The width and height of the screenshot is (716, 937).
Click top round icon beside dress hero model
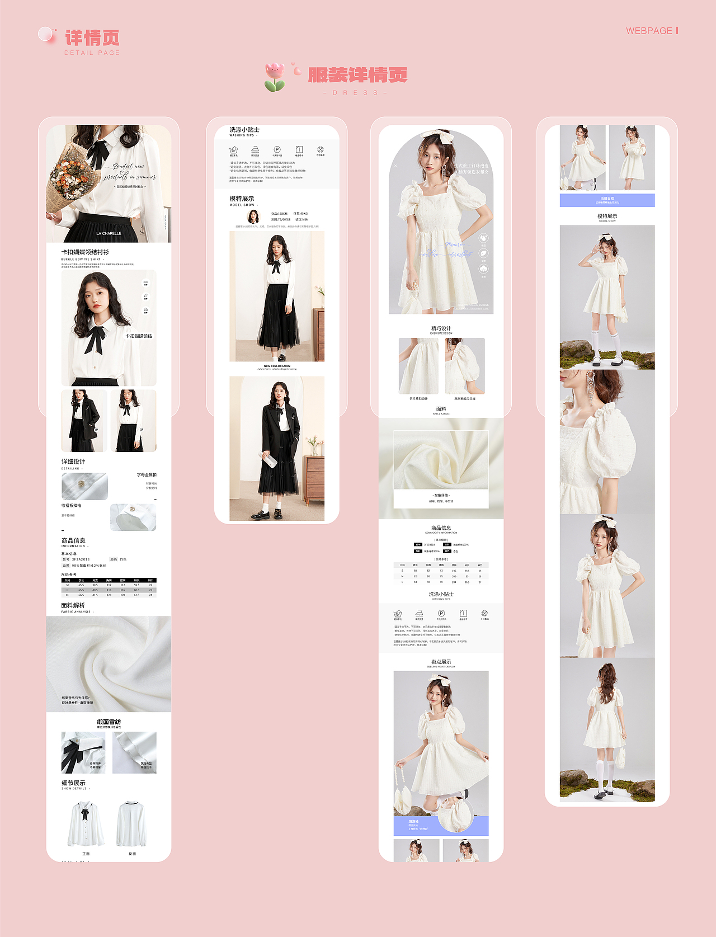pyautogui.click(x=484, y=238)
